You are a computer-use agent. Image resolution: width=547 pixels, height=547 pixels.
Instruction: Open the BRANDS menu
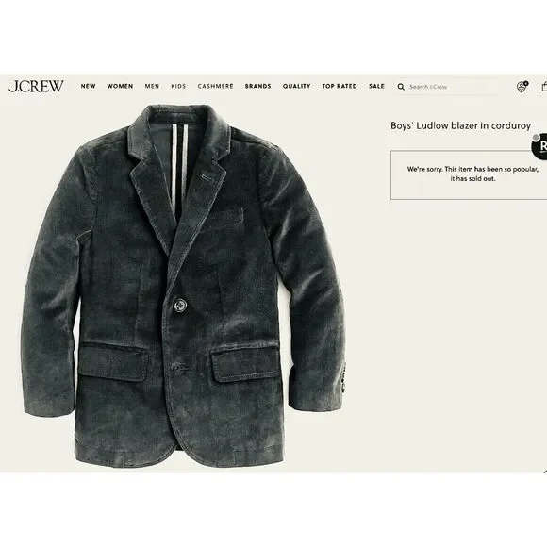[x=257, y=86]
